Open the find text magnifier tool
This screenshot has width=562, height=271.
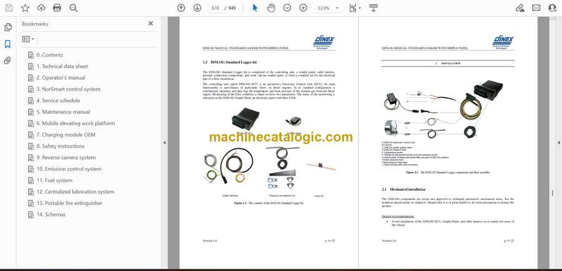tap(74, 8)
